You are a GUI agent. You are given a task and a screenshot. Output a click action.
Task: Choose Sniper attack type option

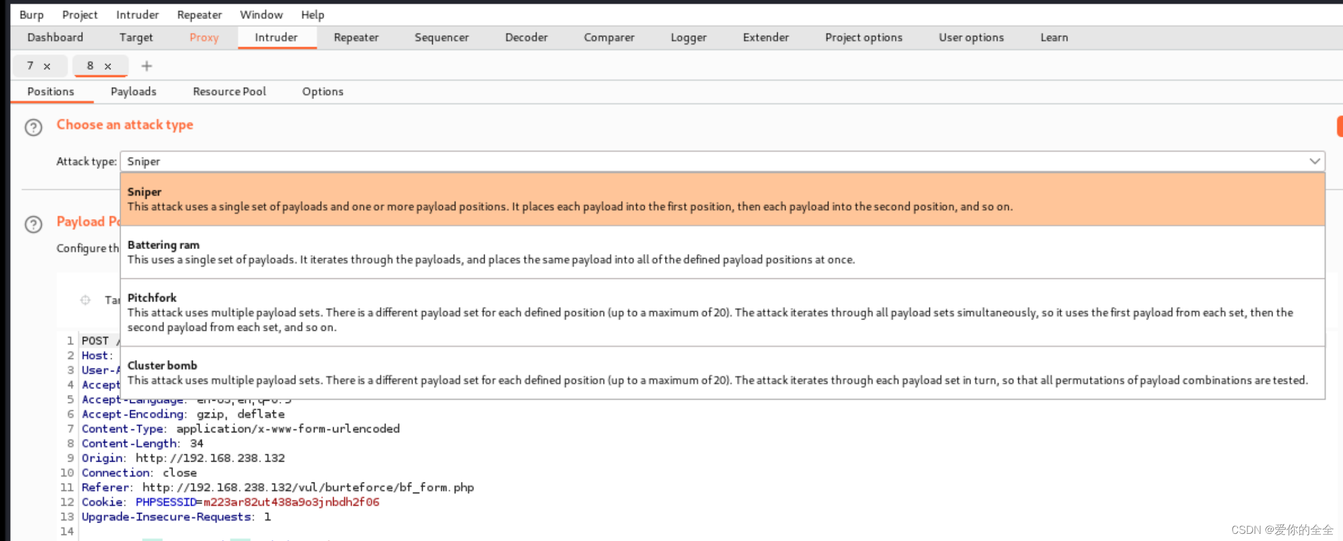point(722,199)
